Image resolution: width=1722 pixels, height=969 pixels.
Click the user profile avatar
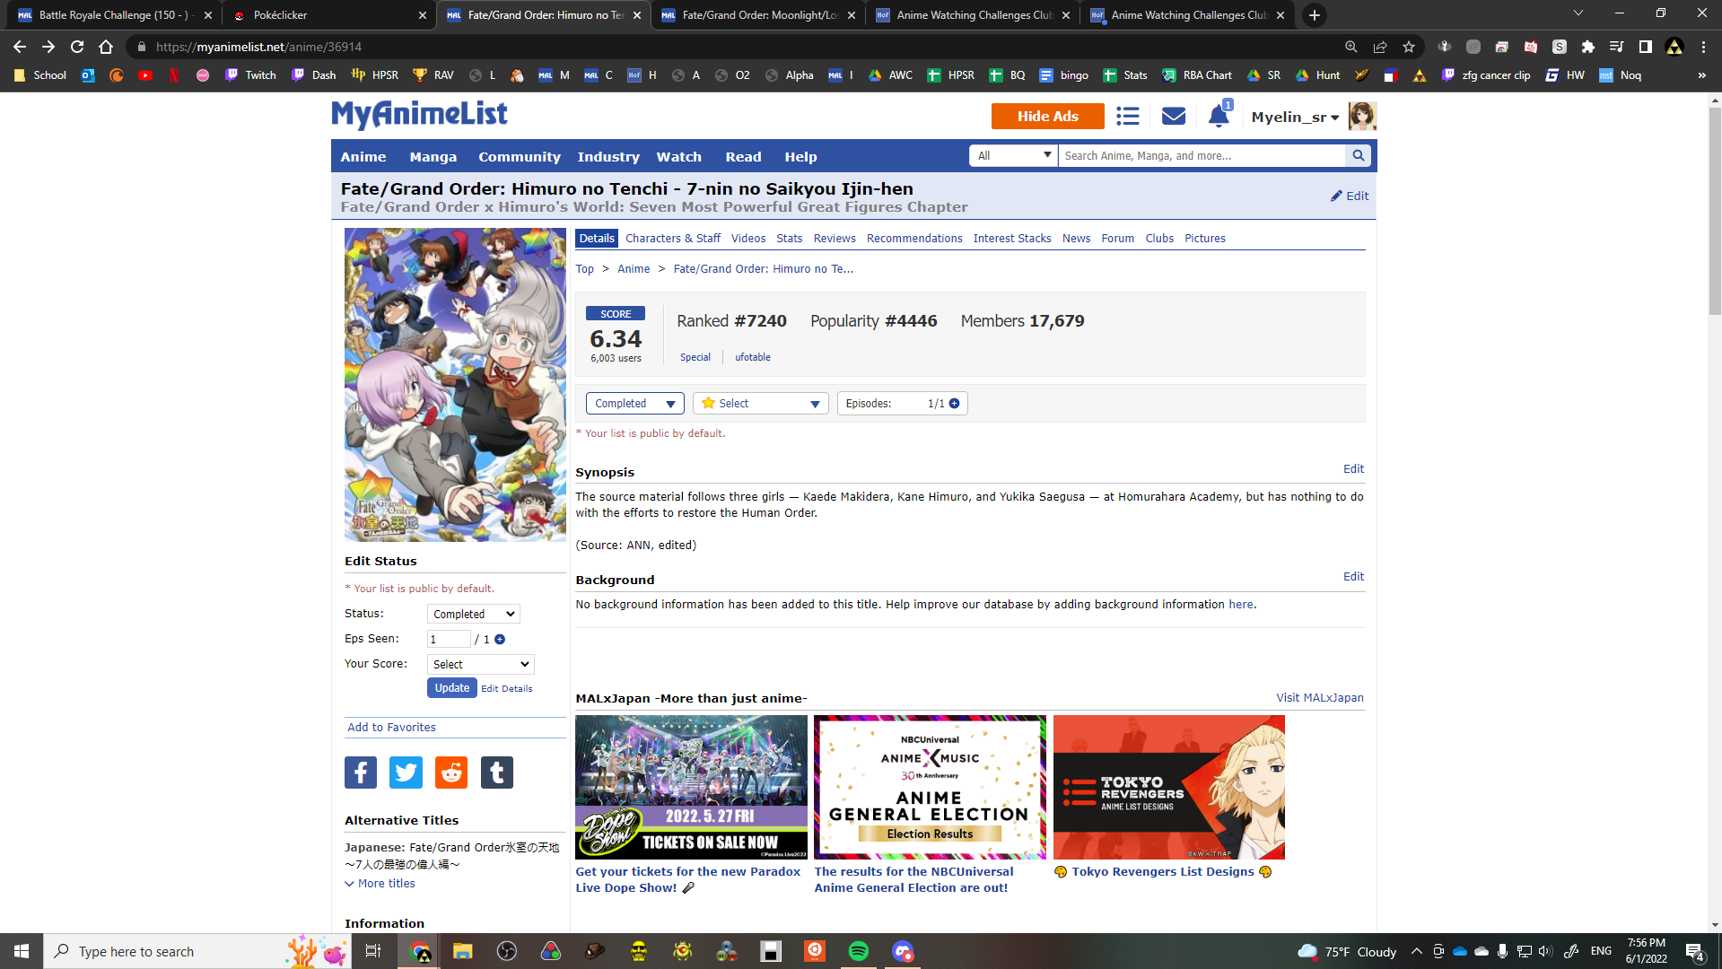(1362, 117)
